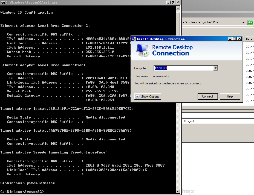Viewport: 254px width, 195px height.
Task: Click the Remote Desktop monitor logo image
Action: [142, 50]
